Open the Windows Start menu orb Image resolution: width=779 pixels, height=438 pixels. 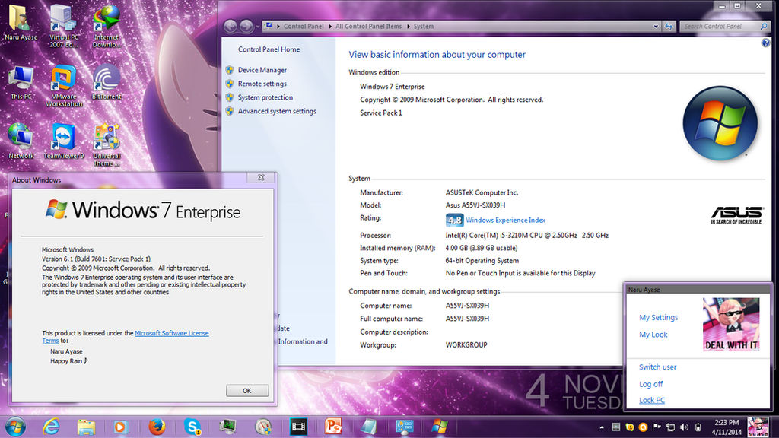point(15,427)
